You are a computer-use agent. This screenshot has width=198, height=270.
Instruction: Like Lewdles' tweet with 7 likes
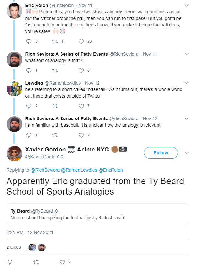[x=82, y=106]
